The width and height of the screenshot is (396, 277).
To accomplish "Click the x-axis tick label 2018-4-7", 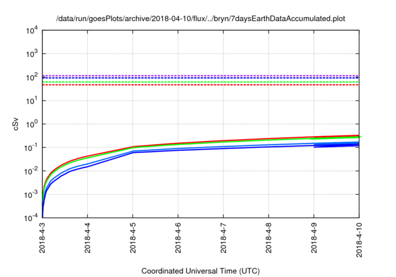I will pyautogui.click(x=223, y=238).
